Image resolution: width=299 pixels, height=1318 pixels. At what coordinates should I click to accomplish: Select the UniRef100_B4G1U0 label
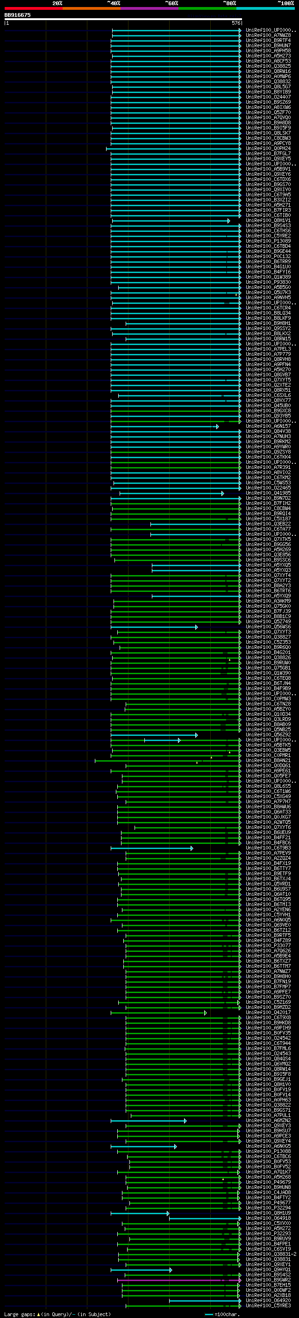(x=268, y=266)
